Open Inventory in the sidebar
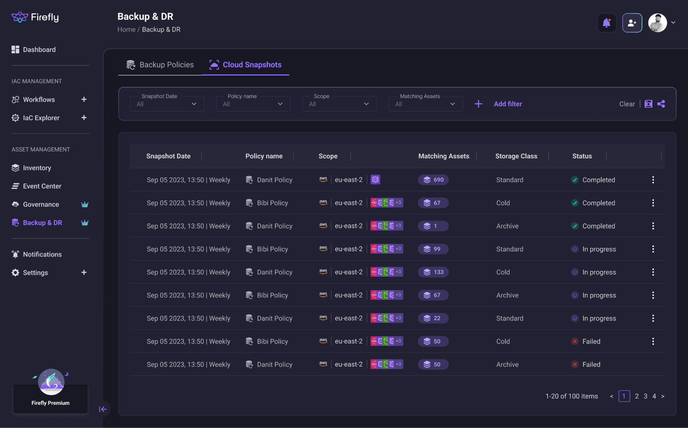The height and width of the screenshot is (428, 688). click(37, 168)
